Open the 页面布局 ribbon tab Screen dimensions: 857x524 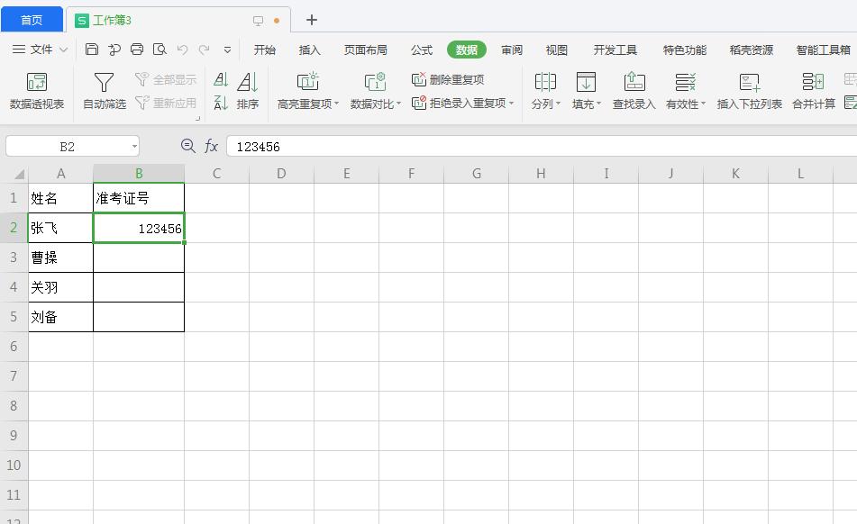pyautogui.click(x=366, y=50)
